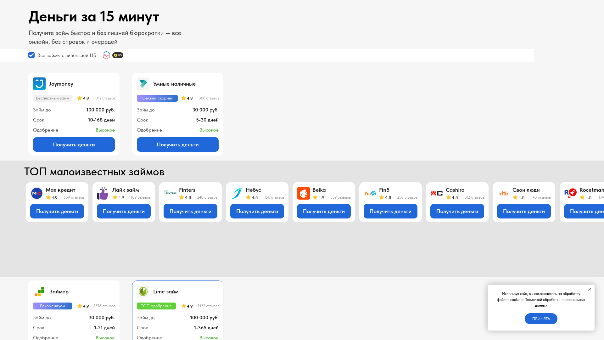604x340 pixels.
Task: Click the Умные наличные logo icon
Action: 143,84
